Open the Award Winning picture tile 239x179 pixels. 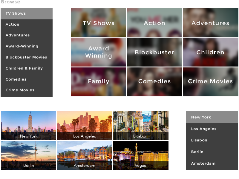98,52
